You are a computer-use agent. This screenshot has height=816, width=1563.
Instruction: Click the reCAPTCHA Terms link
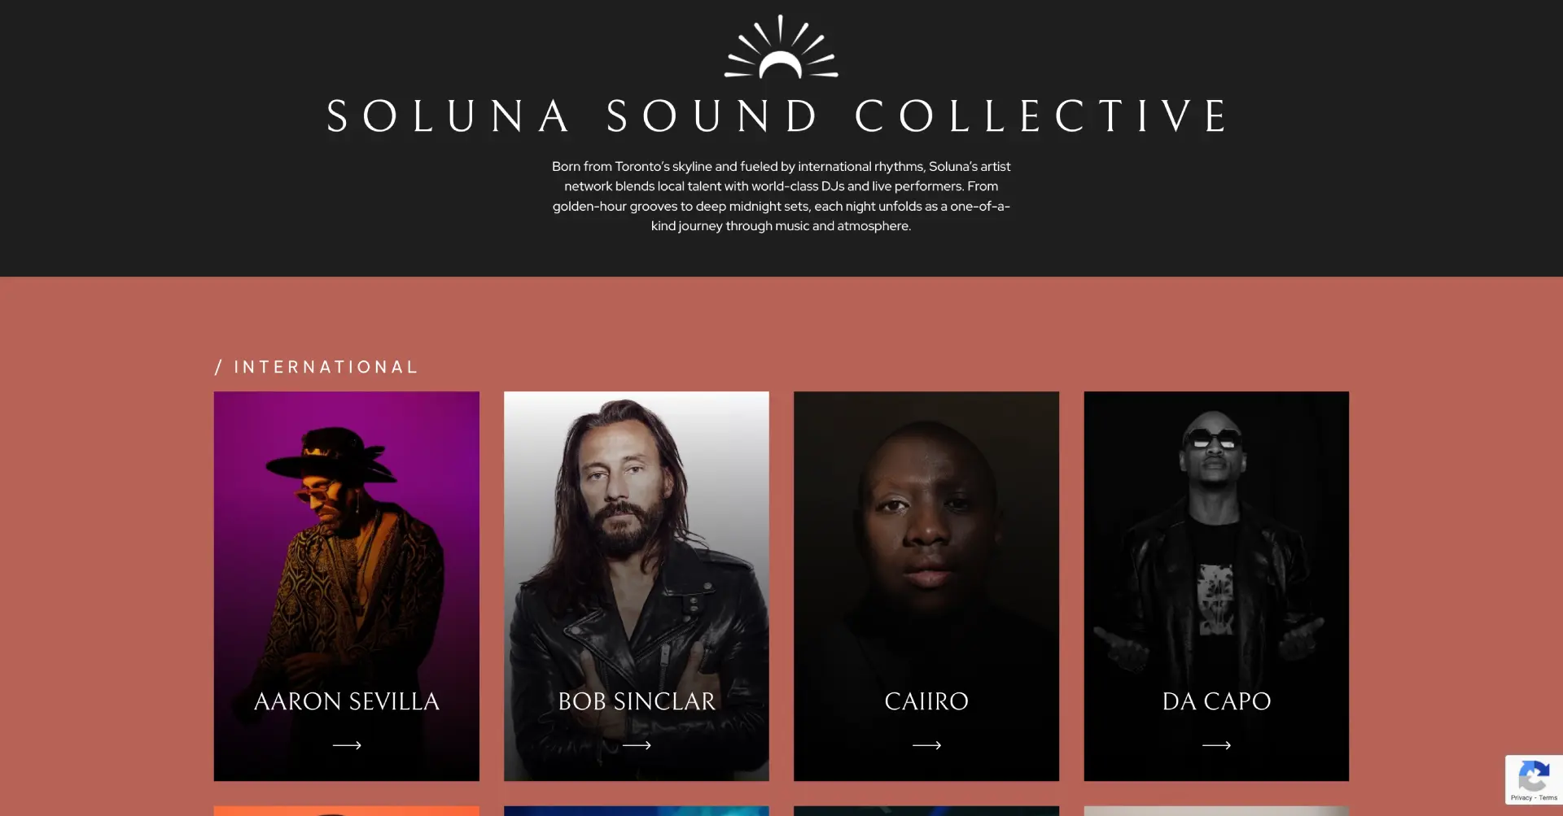(x=1548, y=798)
